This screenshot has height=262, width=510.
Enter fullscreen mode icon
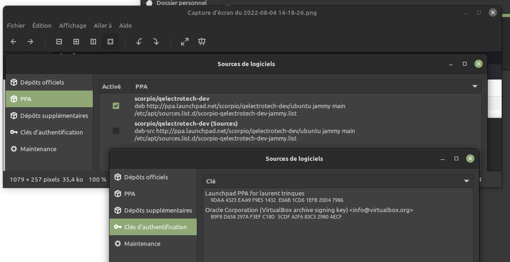coord(185,42)
